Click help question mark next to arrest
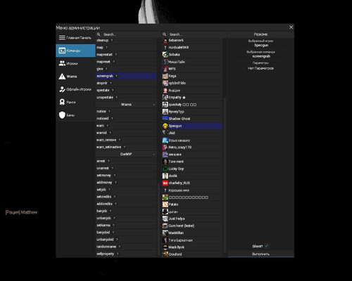 coord(108,161)
